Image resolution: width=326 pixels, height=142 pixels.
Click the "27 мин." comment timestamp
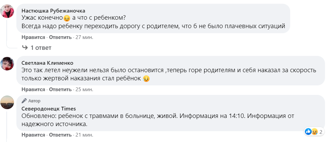84,37
